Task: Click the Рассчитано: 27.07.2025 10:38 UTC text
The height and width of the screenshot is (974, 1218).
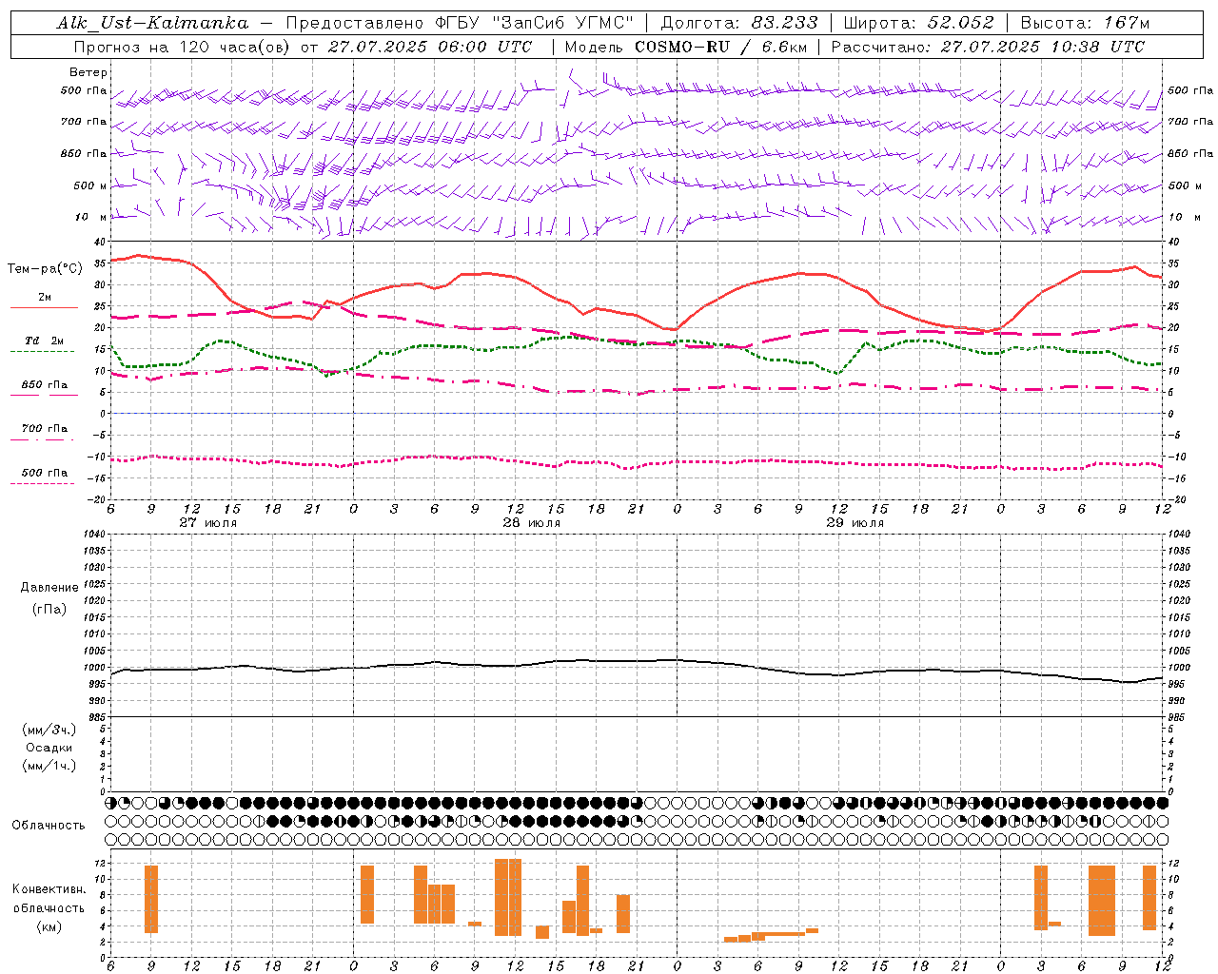Action: click(989, 47)
